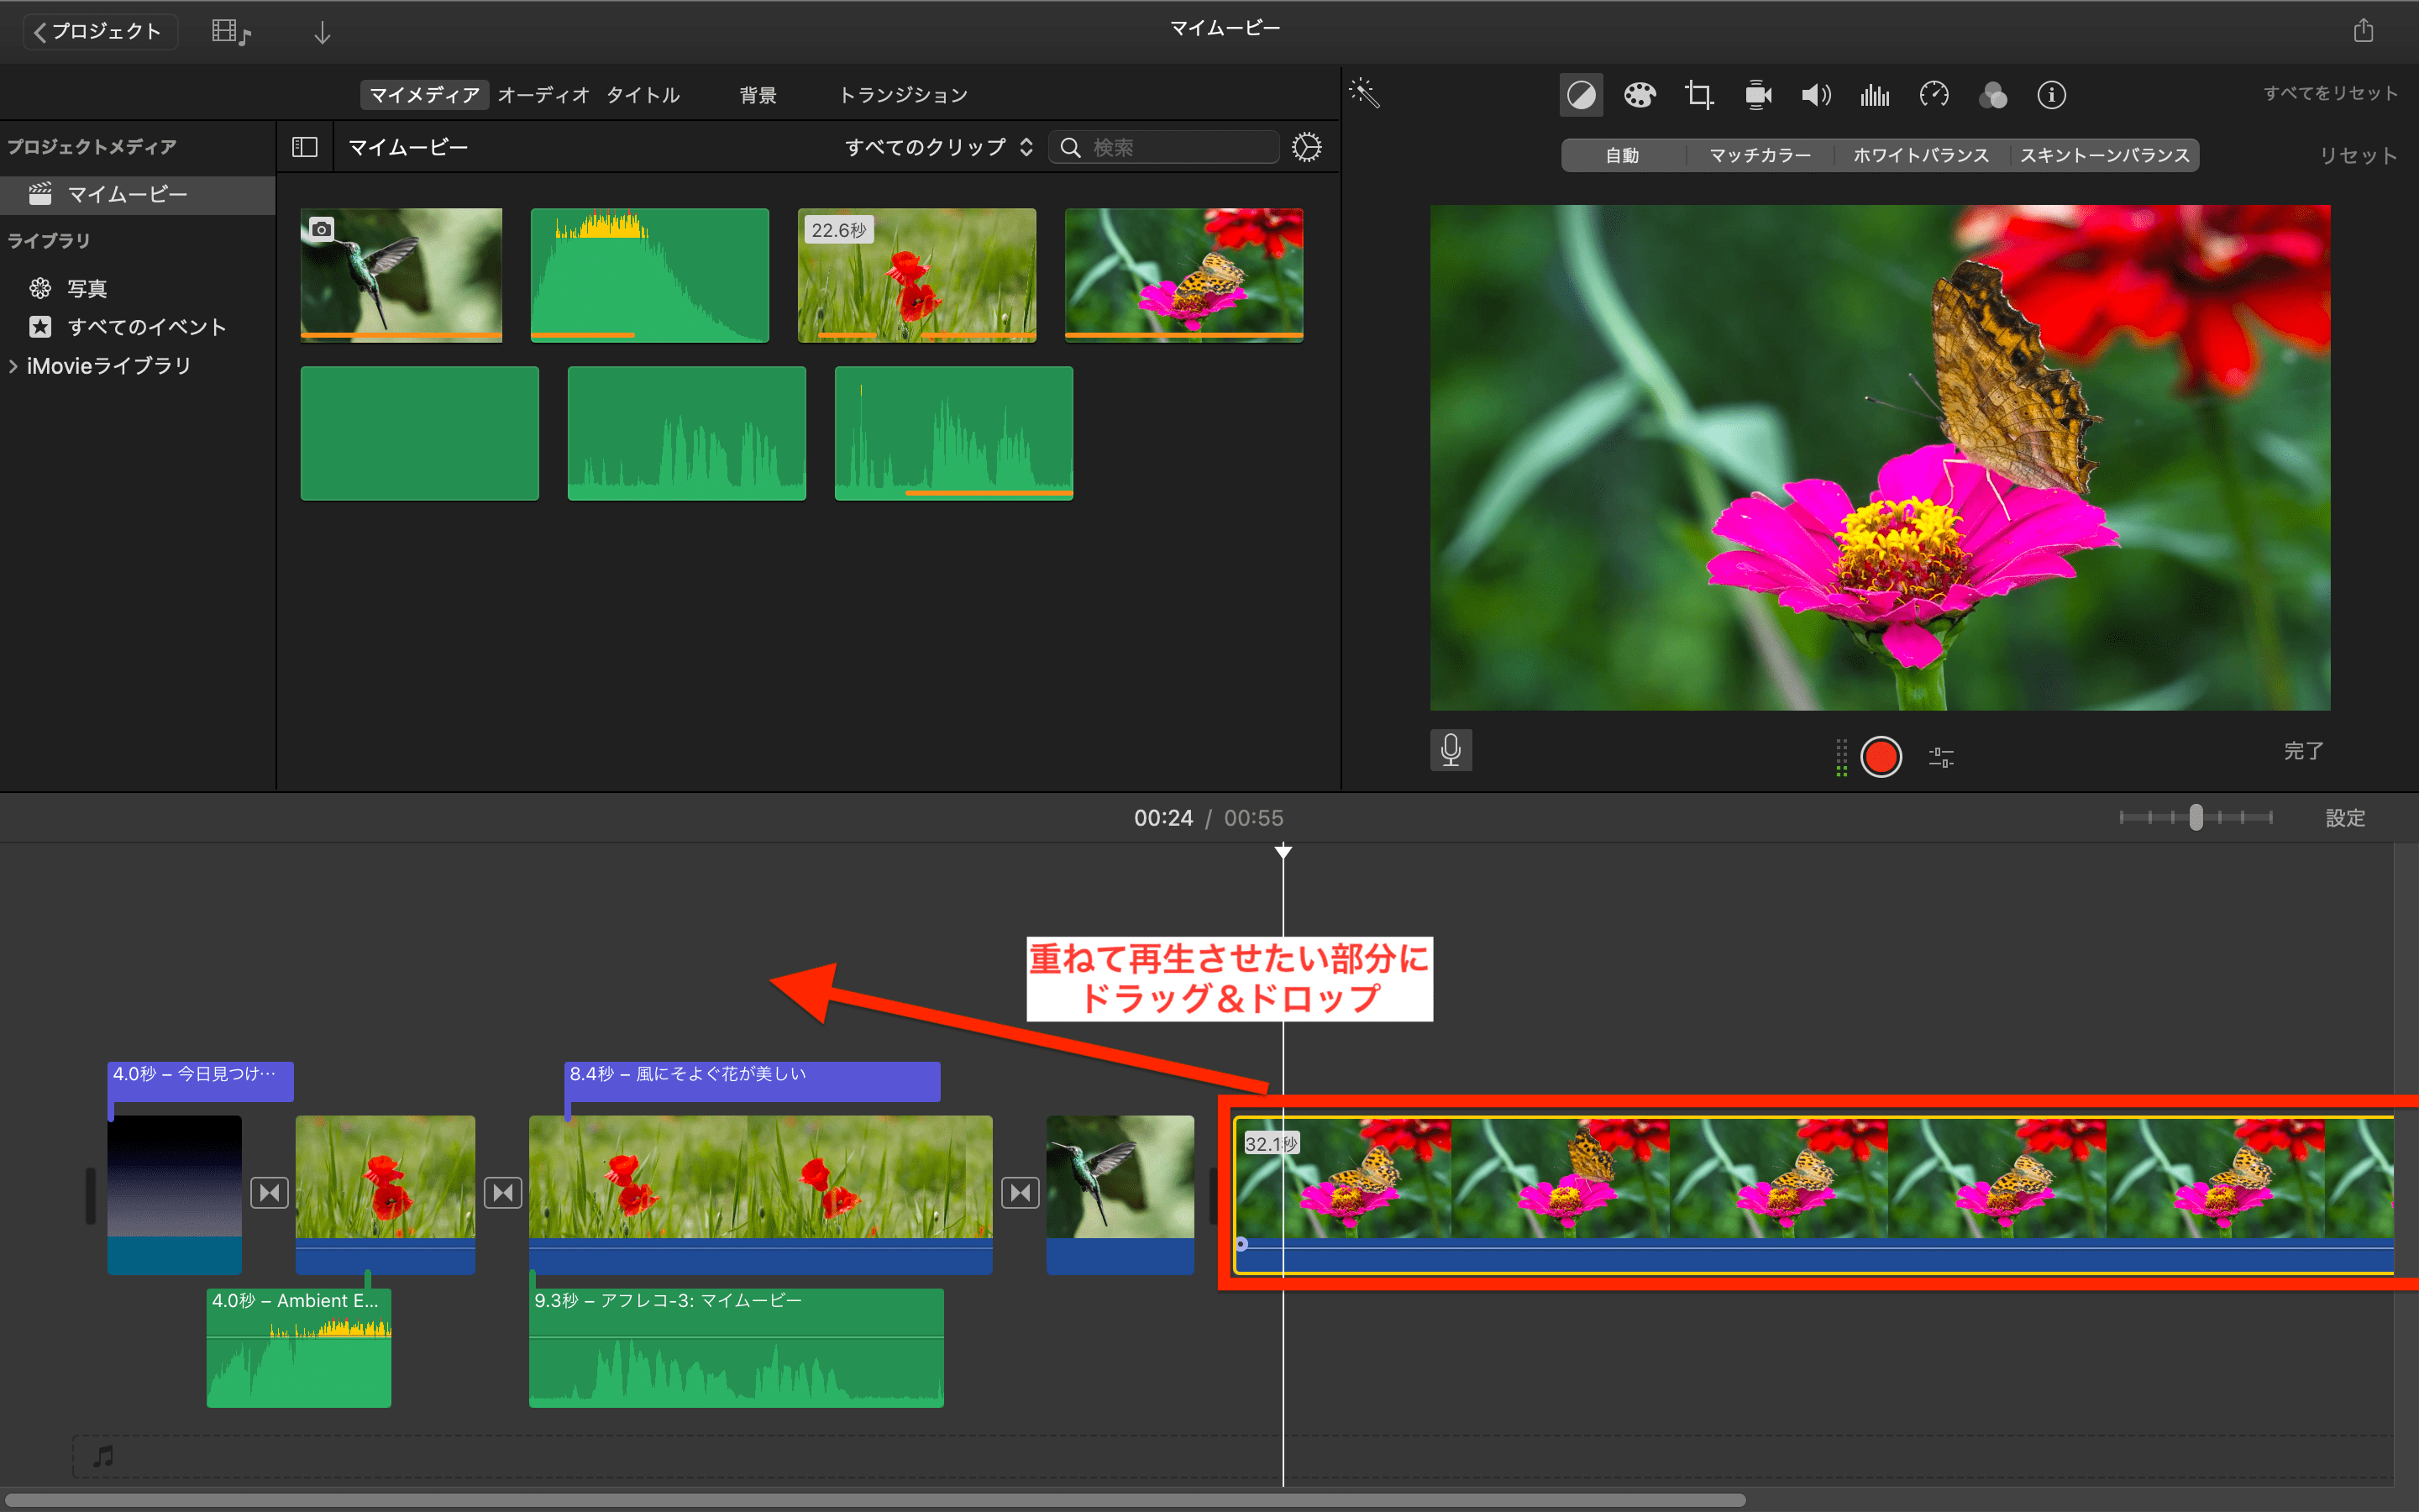The height and width of the screenshot is (1512, 2419).
Task: Click transition icon after title clip
Action: click(269, 1192)
